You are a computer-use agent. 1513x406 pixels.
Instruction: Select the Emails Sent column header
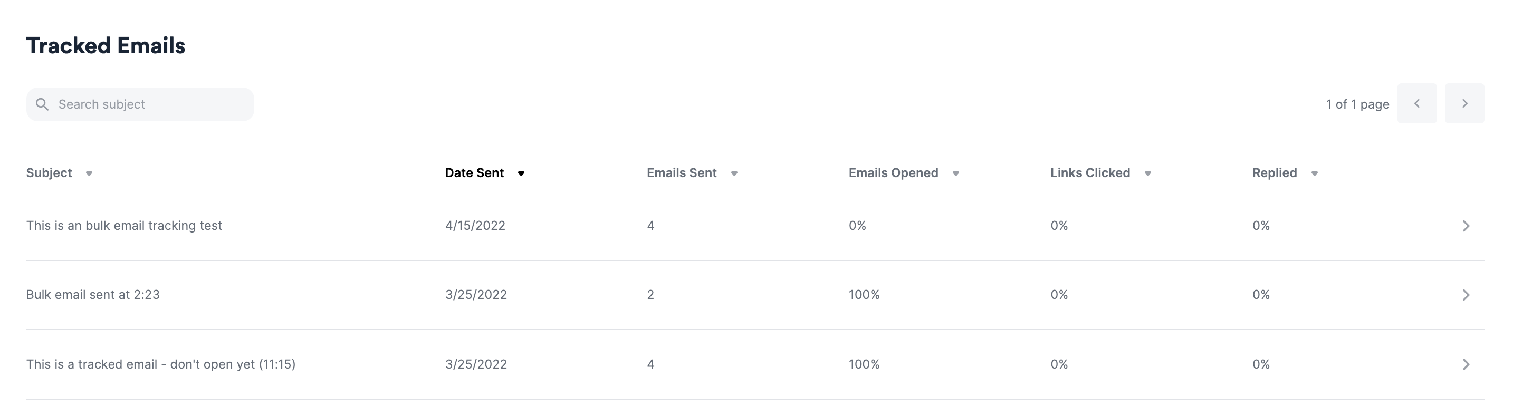point(681,172)
